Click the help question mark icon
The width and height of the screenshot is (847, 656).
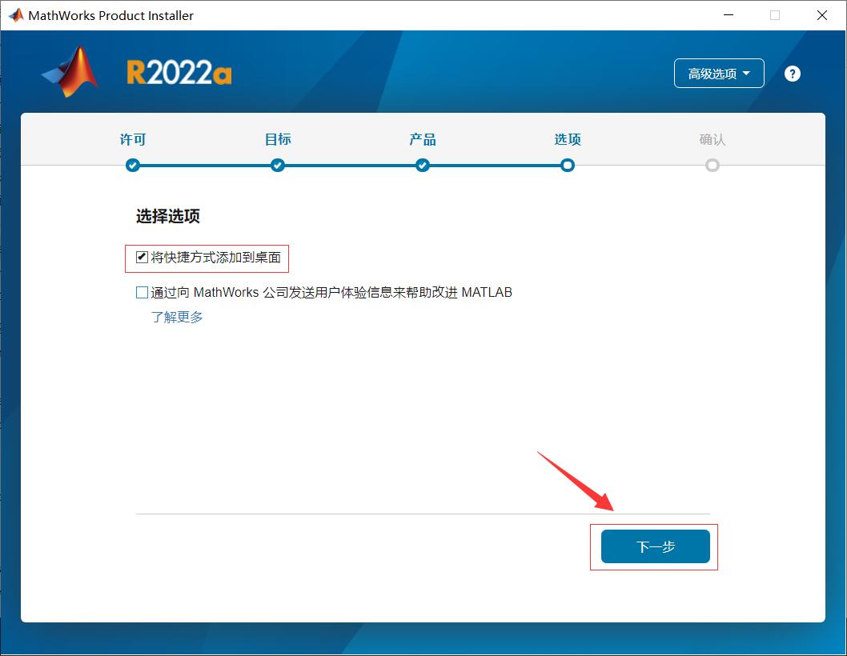pos(792,73)
